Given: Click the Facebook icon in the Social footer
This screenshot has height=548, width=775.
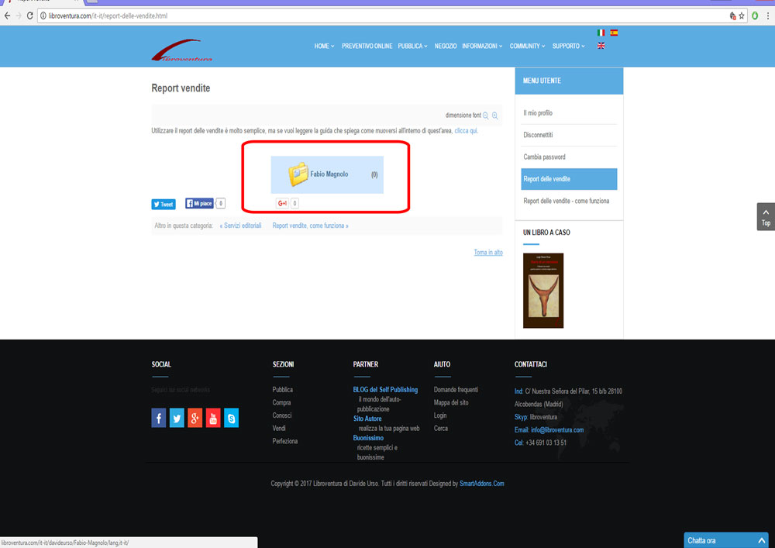Looking at the screenshot, I should (x=158, y=419).
